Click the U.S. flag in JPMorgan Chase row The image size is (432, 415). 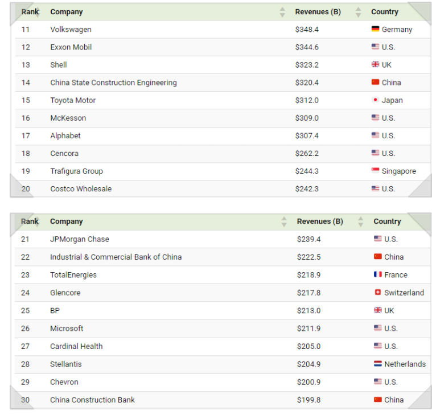(x=378, y=239)
